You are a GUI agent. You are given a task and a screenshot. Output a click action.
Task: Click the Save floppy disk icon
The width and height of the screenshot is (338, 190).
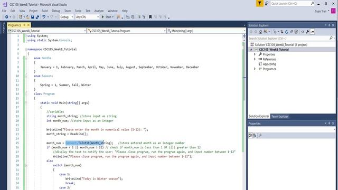click(33, 17)
